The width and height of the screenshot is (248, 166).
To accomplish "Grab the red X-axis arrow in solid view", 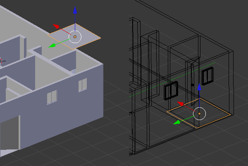I will (x=56, y=26).
